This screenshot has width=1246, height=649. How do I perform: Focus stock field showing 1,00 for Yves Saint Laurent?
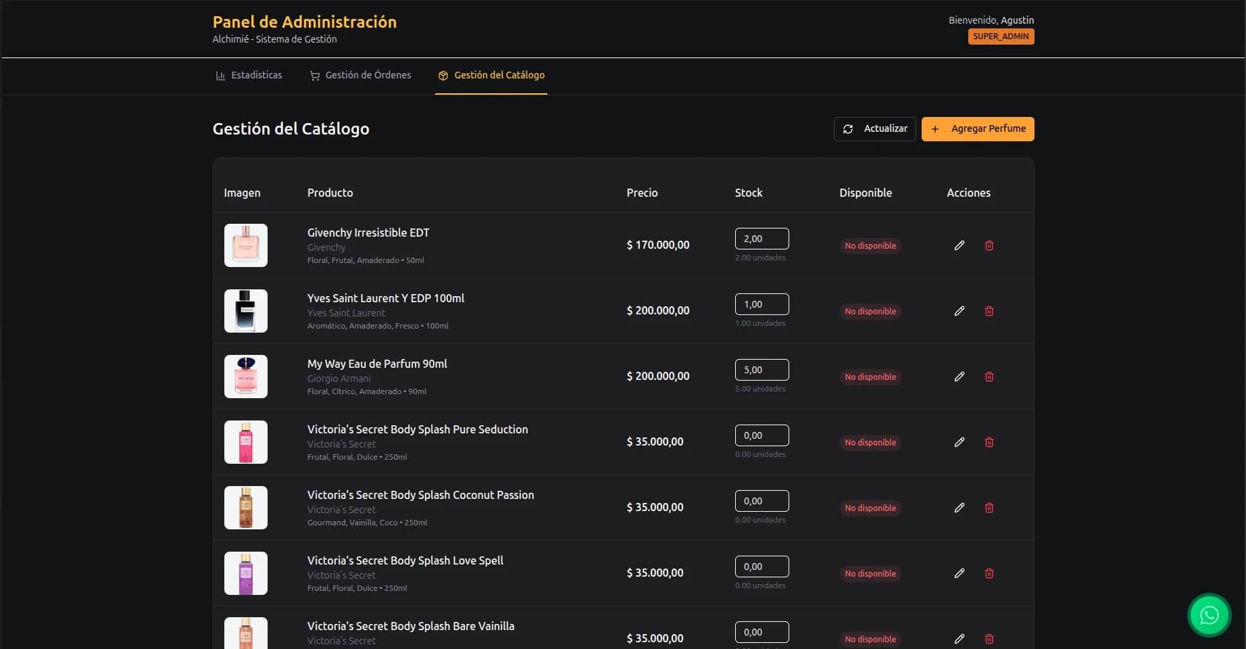762,304
